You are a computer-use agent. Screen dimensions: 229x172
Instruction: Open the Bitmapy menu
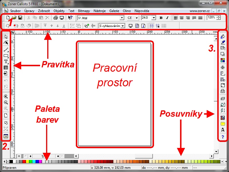tap(84, 11)
